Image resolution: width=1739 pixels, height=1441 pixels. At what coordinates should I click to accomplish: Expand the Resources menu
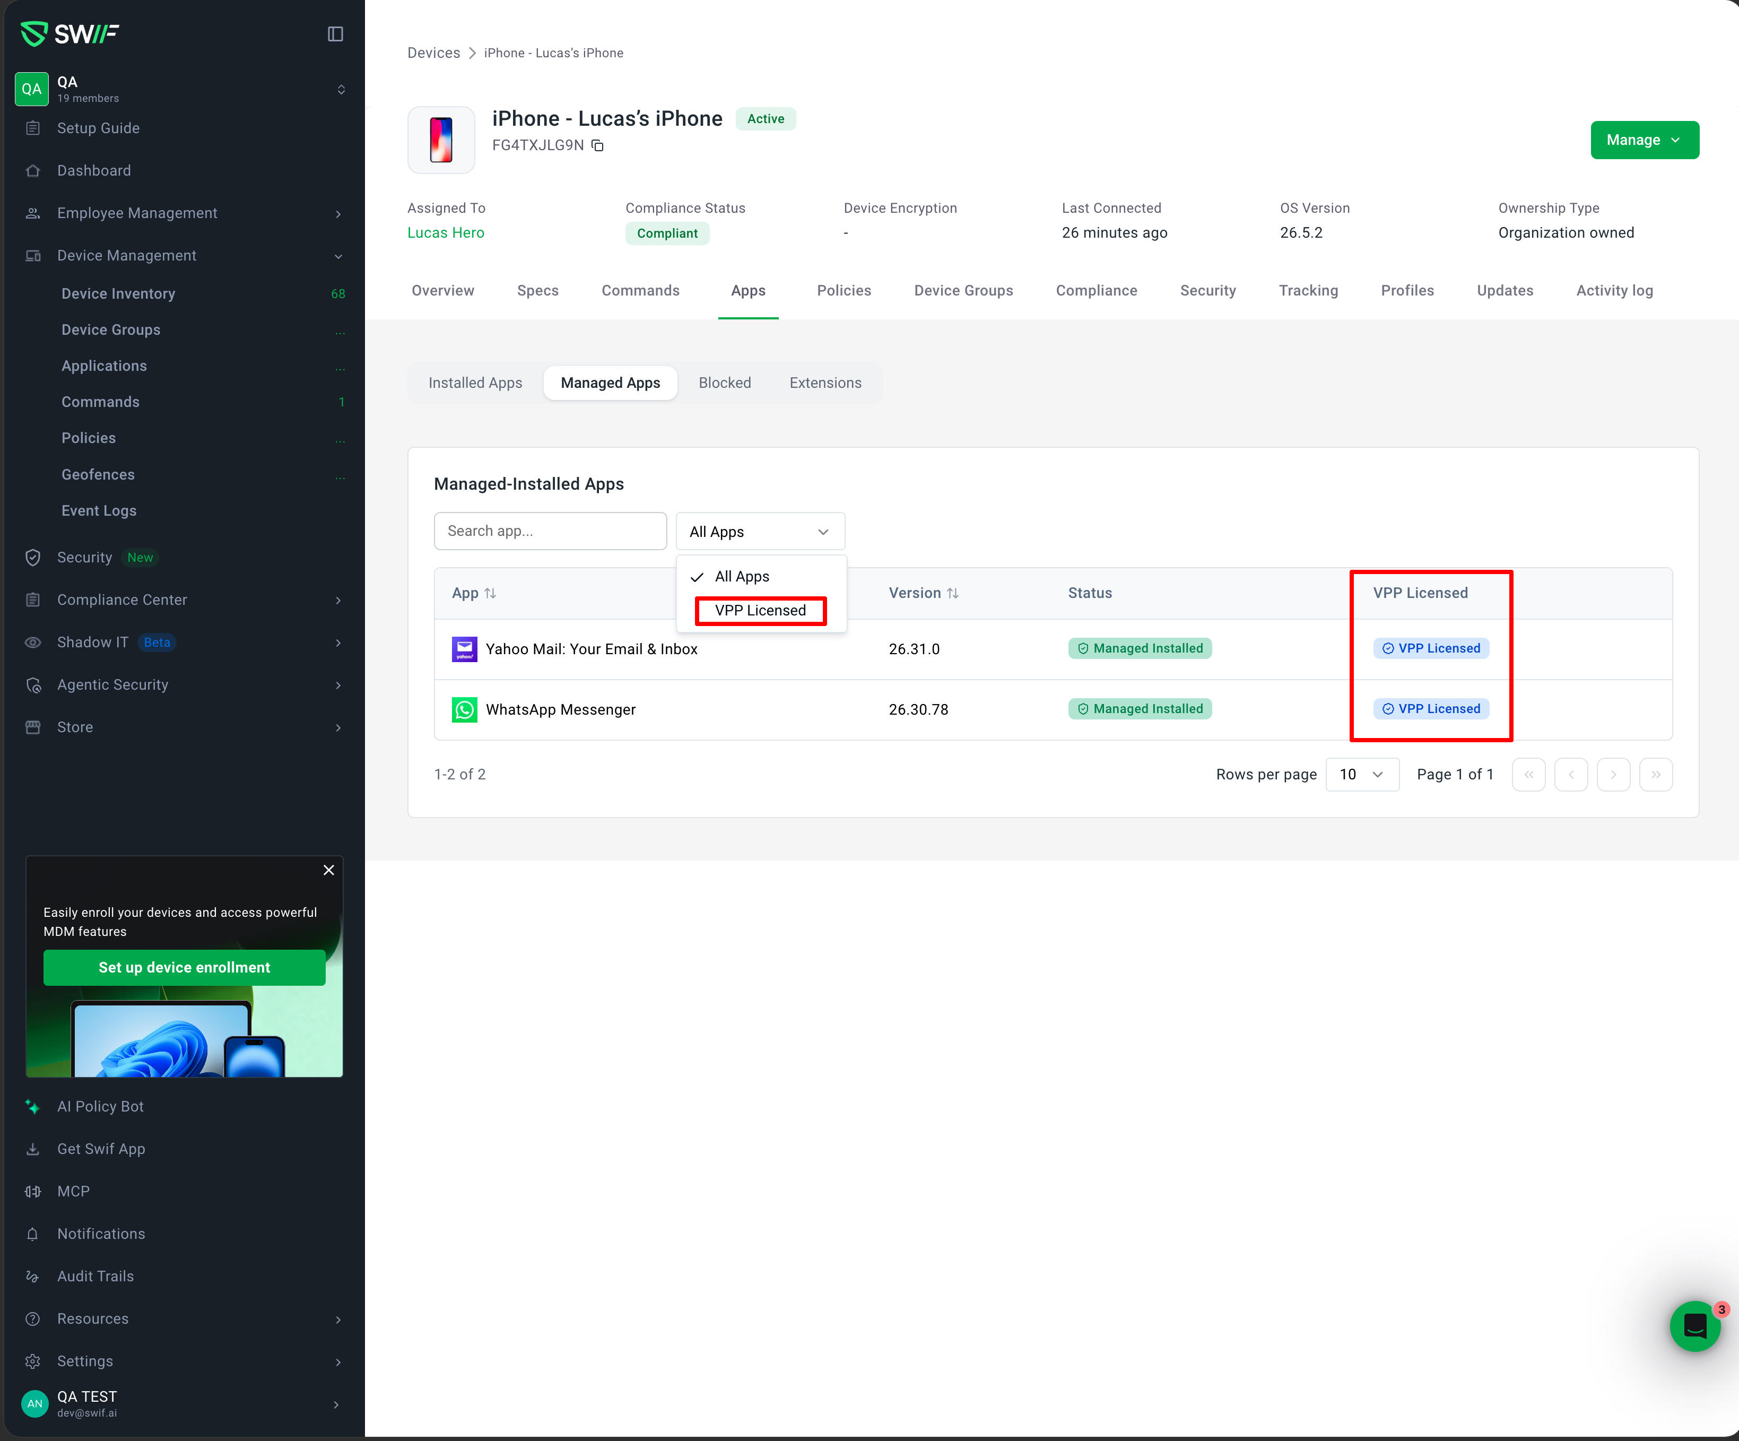pos(338,1320)
